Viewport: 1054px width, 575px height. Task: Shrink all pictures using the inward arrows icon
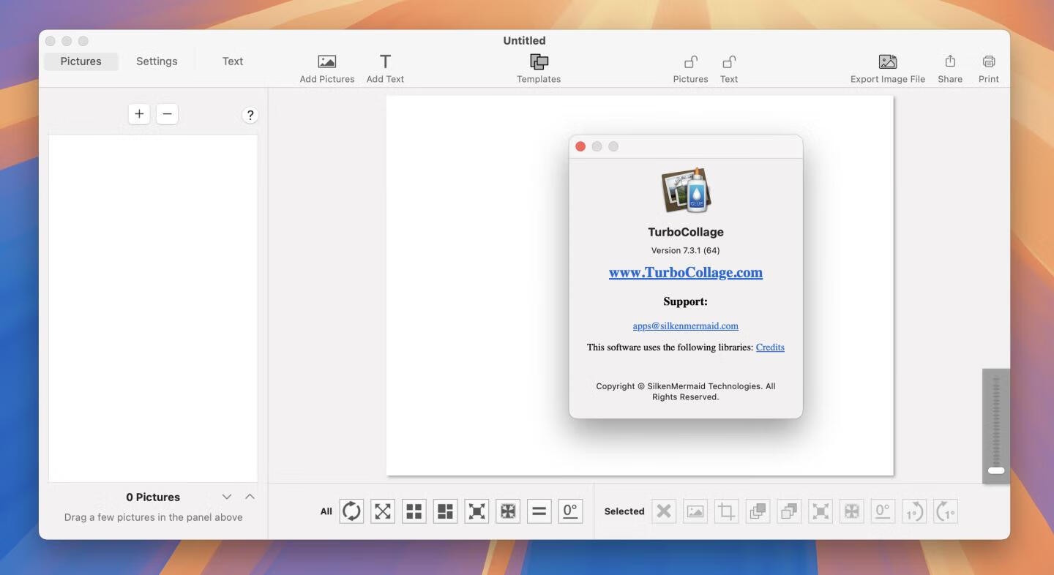tap(508, 511)
